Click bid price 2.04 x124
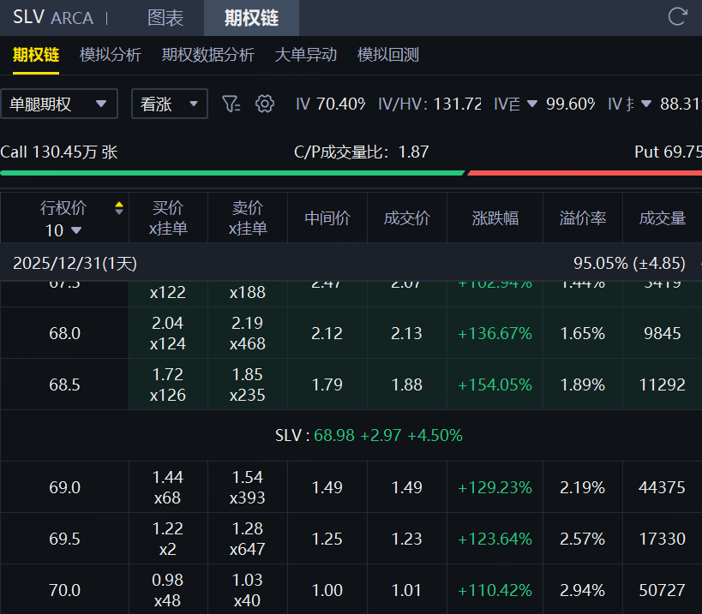Screen dimensions: 702x614 [x=168, y=333]
